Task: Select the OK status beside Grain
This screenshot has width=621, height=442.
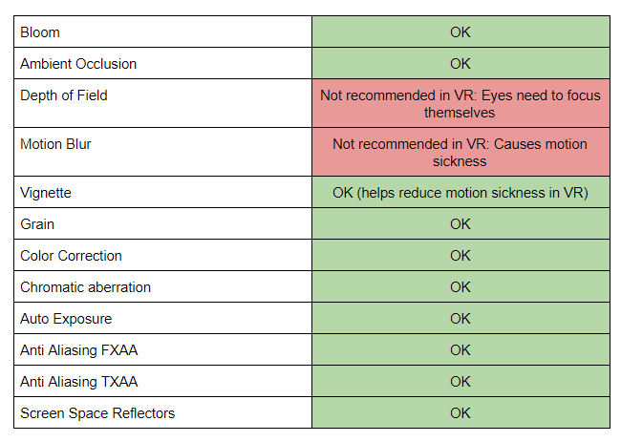Action: point(460,224)
